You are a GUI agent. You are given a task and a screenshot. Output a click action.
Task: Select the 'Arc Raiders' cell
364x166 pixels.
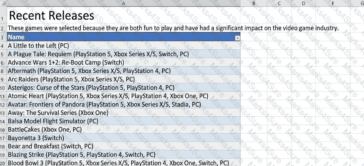(123, 79)
